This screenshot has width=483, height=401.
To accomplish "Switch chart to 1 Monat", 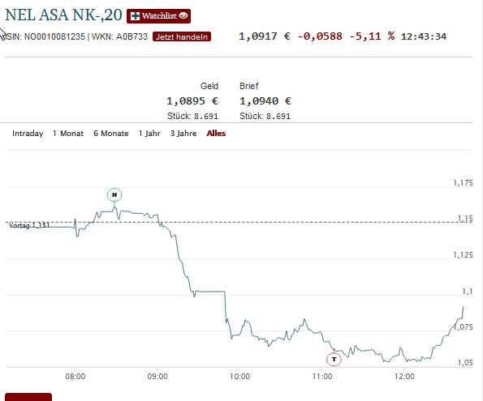I will 68,134.
